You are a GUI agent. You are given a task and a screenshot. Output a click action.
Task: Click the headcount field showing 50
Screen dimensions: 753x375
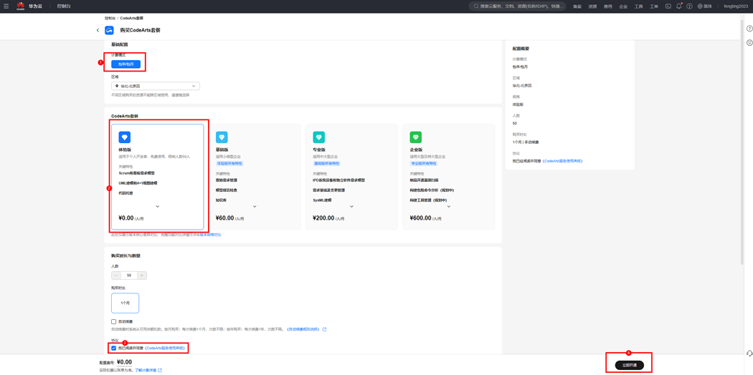129,276
